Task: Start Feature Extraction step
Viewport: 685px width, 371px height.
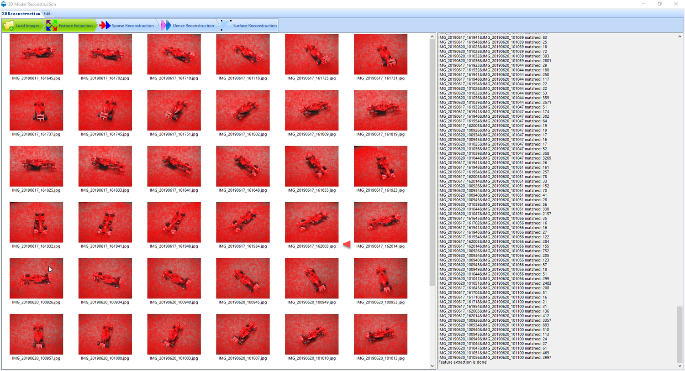Action: pyautogui.click(x=70, y=26)
